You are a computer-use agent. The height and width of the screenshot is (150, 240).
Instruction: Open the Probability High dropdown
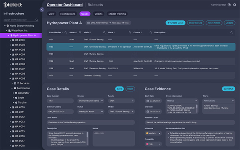coord(153,144)
